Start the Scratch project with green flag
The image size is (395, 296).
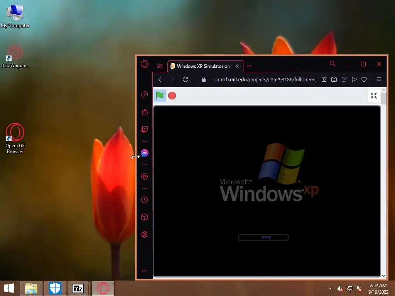(x=160, y=96)
